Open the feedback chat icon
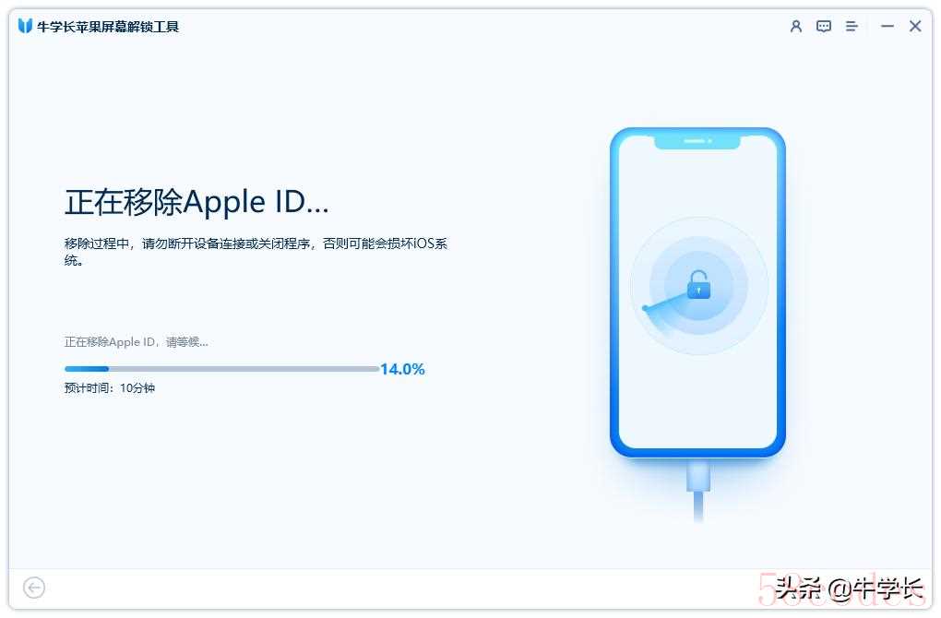Image resolution: width=941 pixels, height=618 pixels. point(823,27)
